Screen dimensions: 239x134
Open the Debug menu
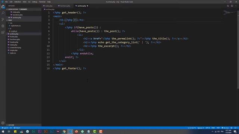[35, 2]
